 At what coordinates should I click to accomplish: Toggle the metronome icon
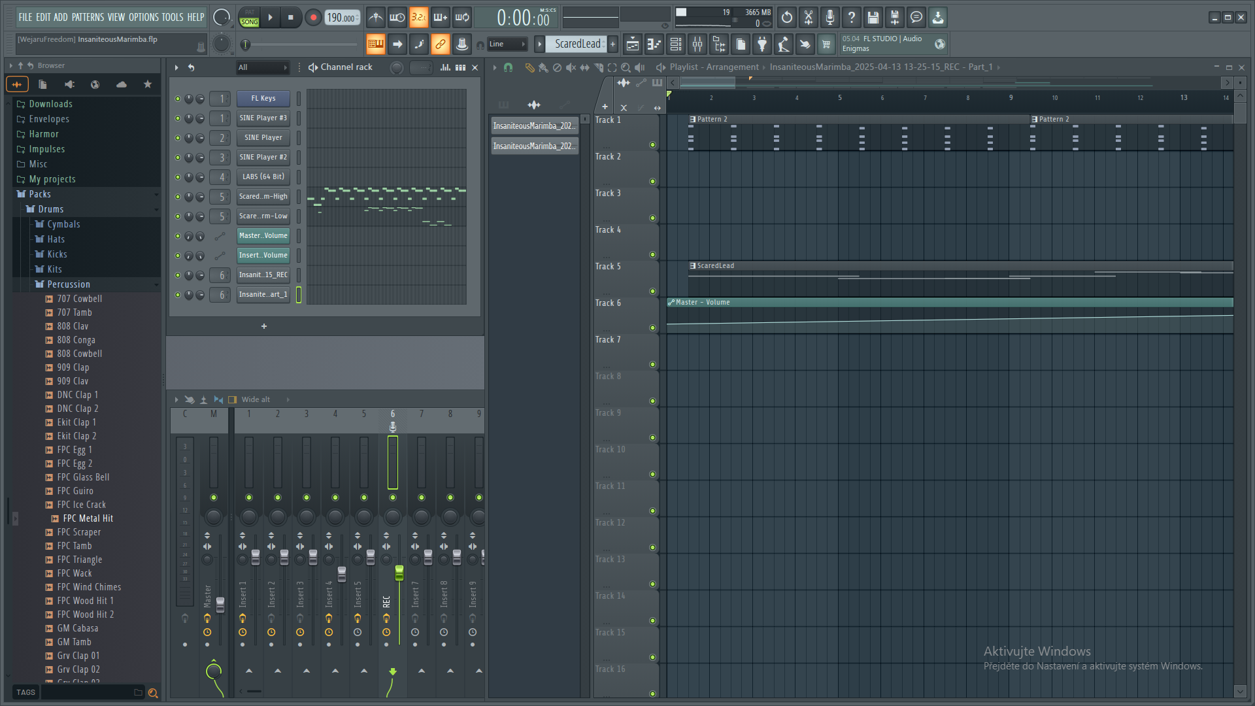375,18
